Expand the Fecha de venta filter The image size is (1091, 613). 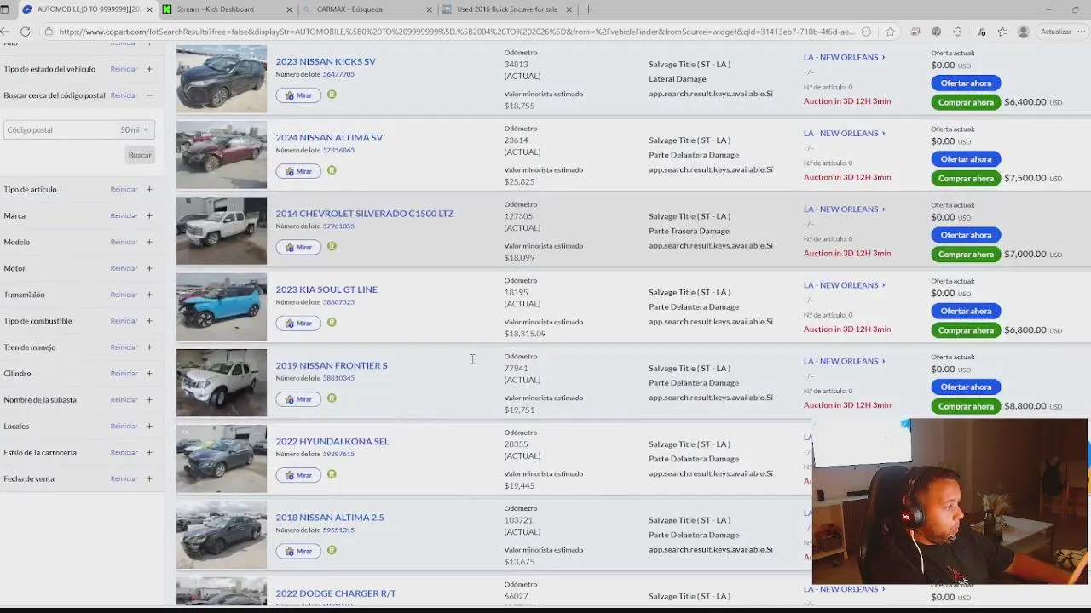point(149,478)
